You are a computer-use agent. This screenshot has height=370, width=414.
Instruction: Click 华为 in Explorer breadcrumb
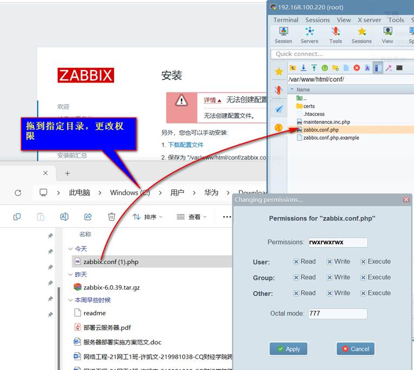(x=211, y=193)
